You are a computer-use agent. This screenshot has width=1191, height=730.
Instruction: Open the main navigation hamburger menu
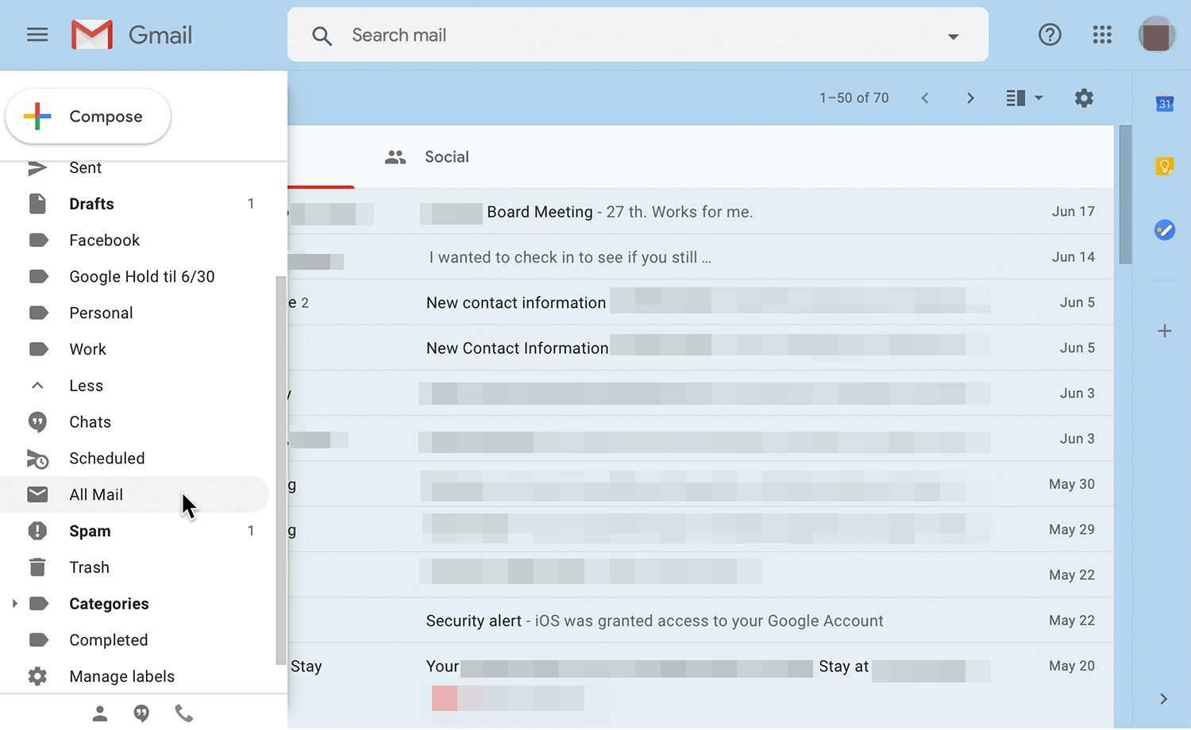click(37, 34)
